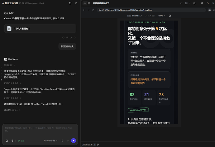Expand the 1个文件已更改 file card

tap(40, 28)
